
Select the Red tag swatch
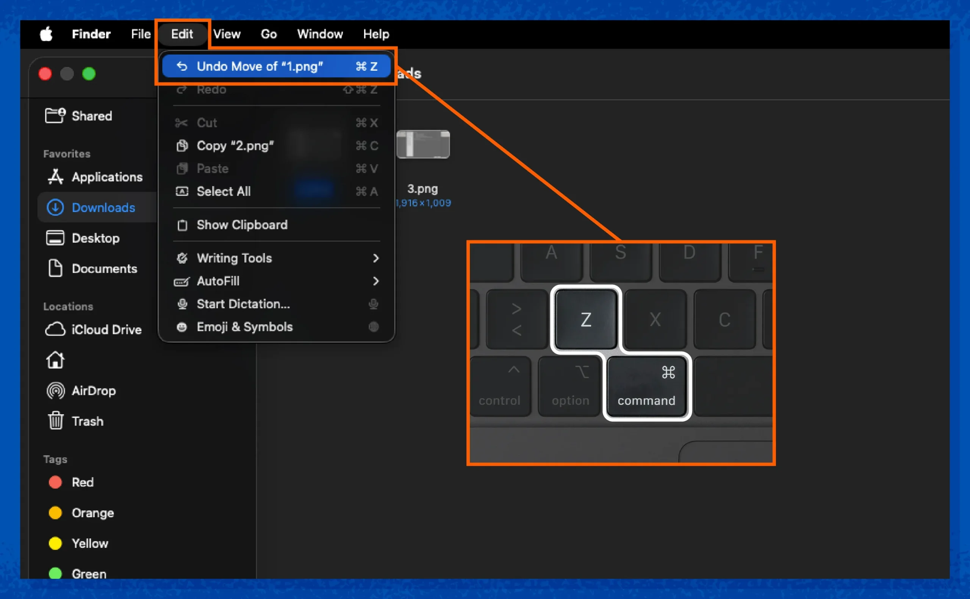[x=55, y=482]
